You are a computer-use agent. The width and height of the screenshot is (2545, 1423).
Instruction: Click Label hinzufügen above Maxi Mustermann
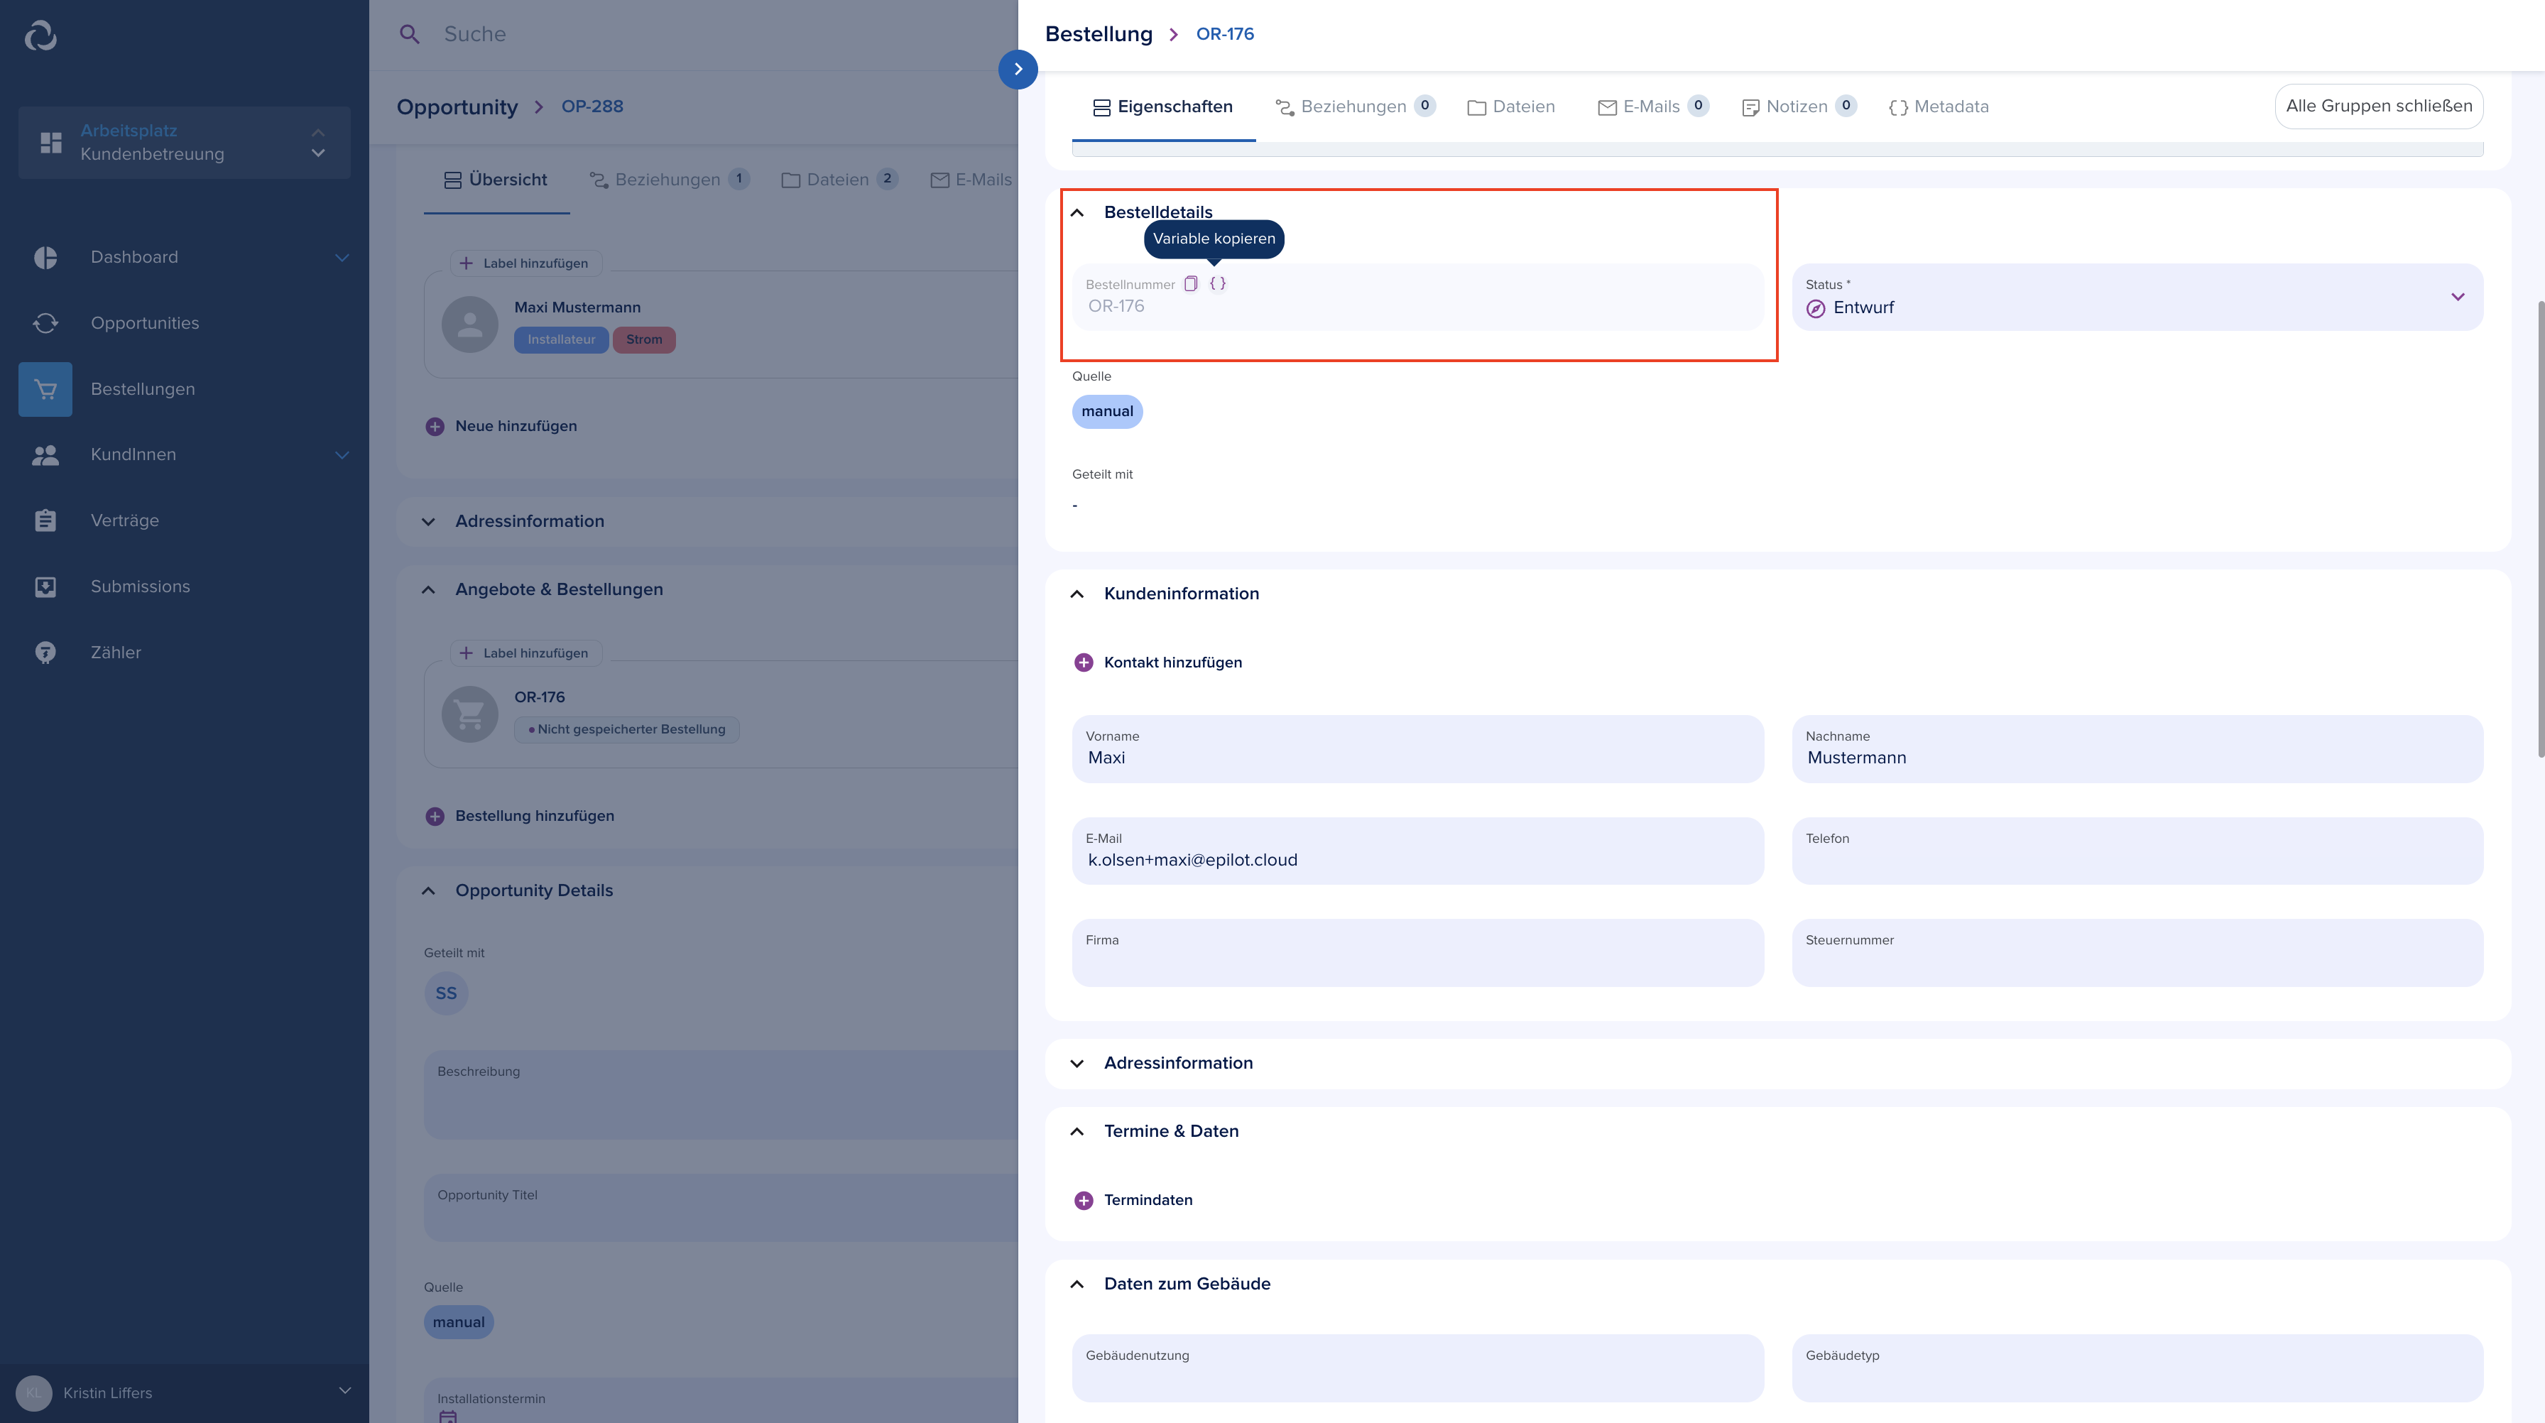pos(525,264)
